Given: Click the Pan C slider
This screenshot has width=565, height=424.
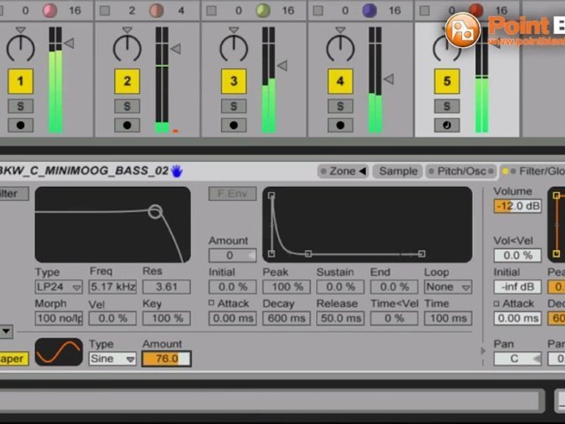Looking at the screenshot, I should 517,359.
